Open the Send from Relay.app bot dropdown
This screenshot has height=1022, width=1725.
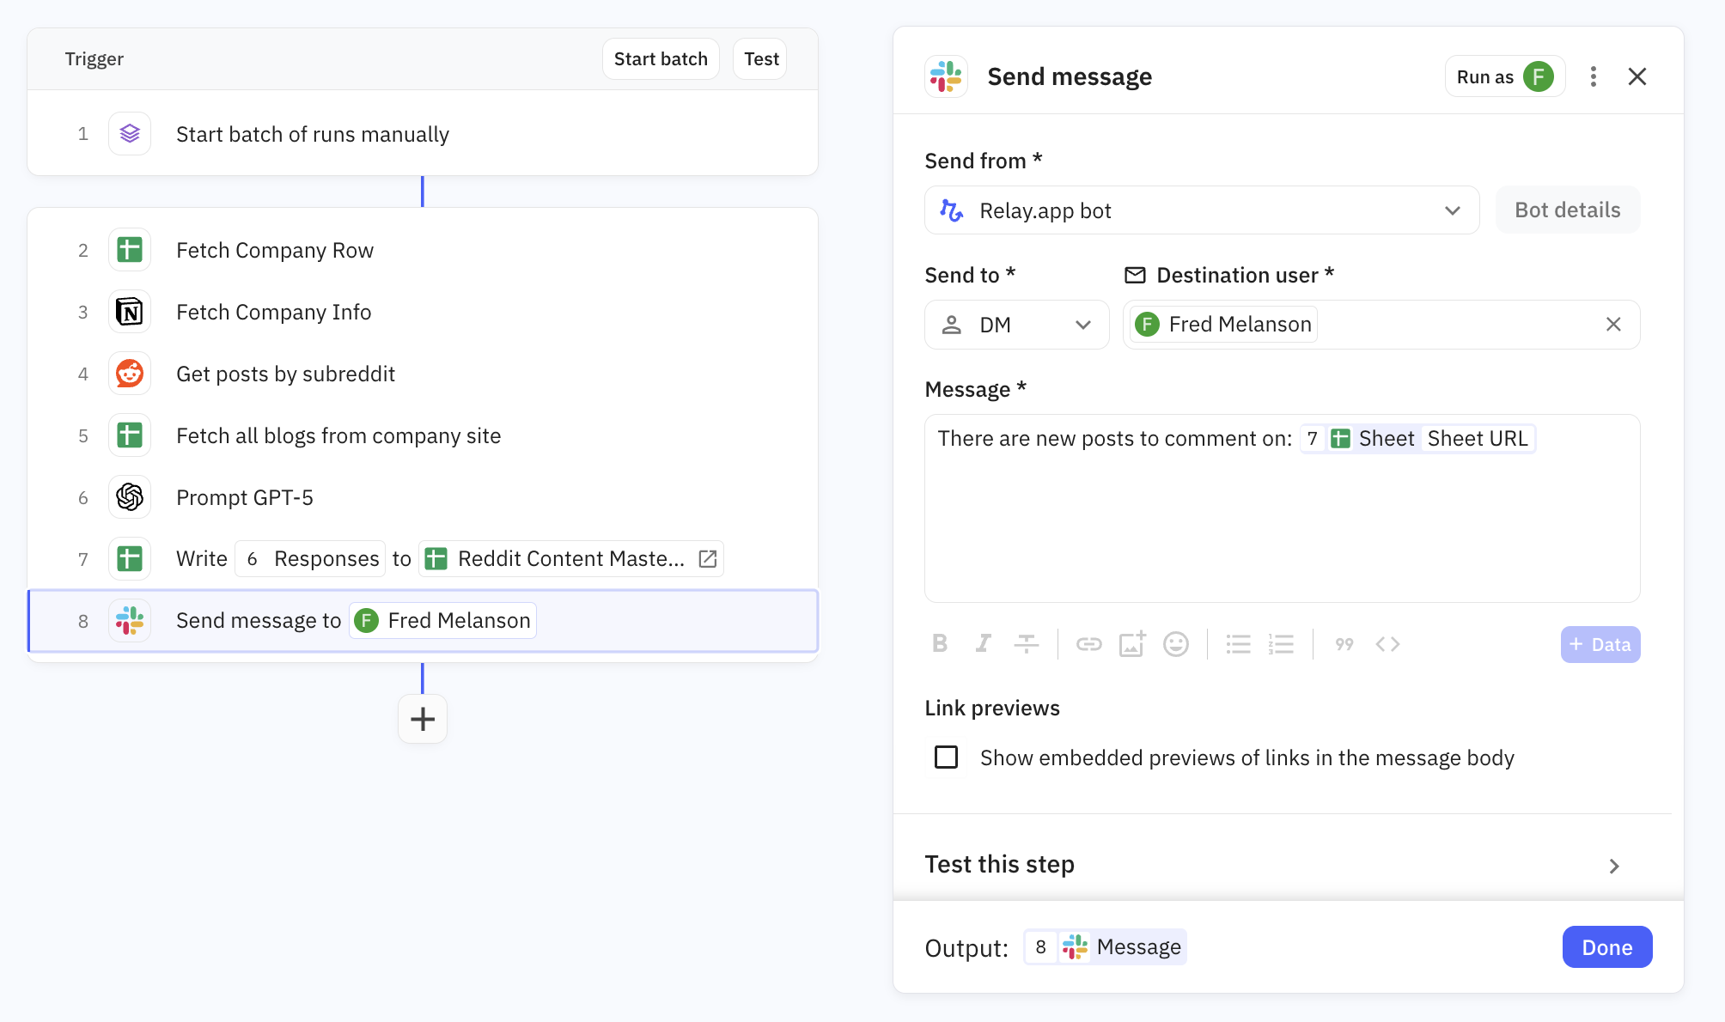[x=1201, y=210]
